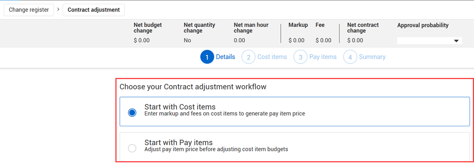This screenshot has width=474, height=165.
Task: Click the step 1 circle icon
Action: tap(207, 57)
